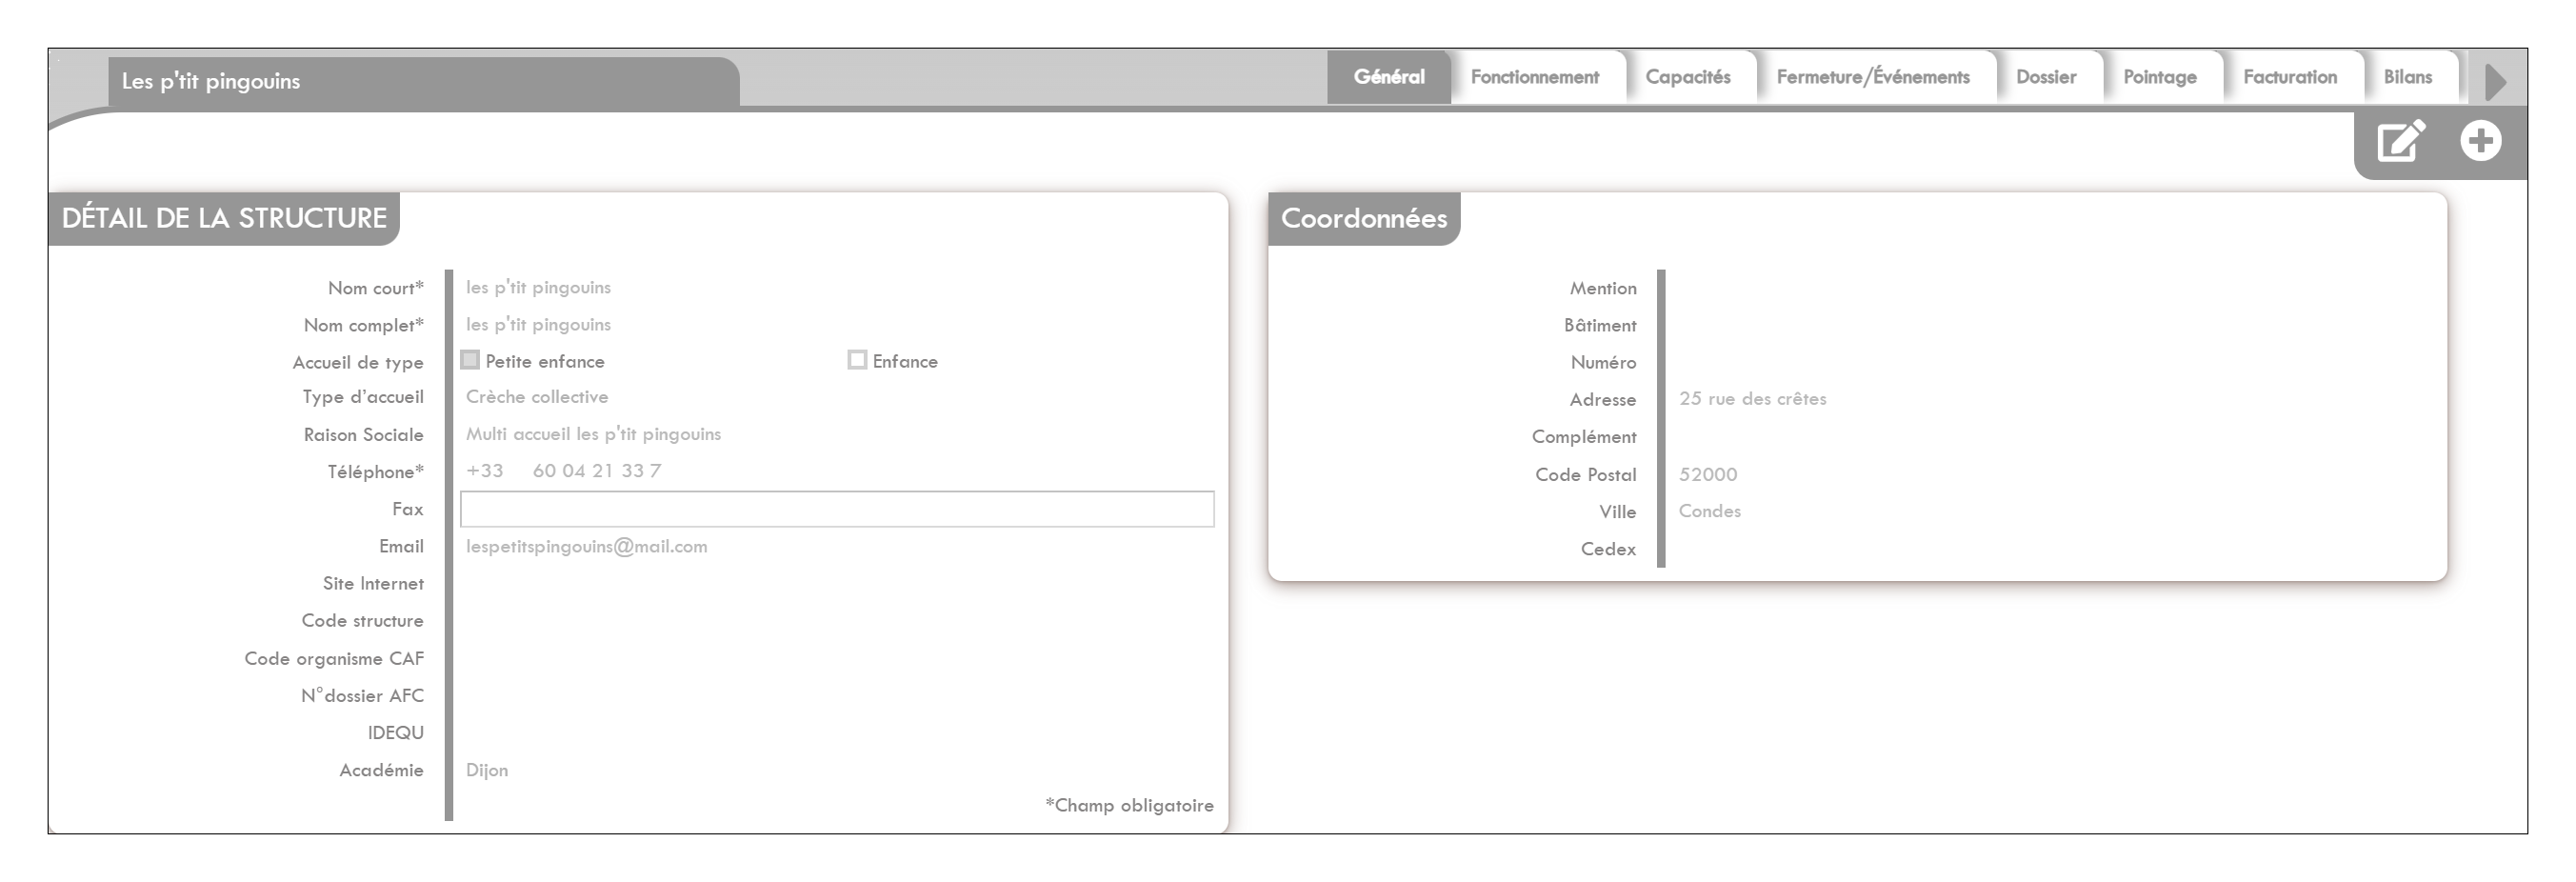Screen dimensions: 2576x882
Task: Click the Téléphone* label
Action: click(x=376, y=472)
